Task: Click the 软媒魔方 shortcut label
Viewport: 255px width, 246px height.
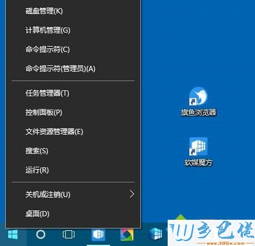Action: pyautogui.click(x=199, y=163)
